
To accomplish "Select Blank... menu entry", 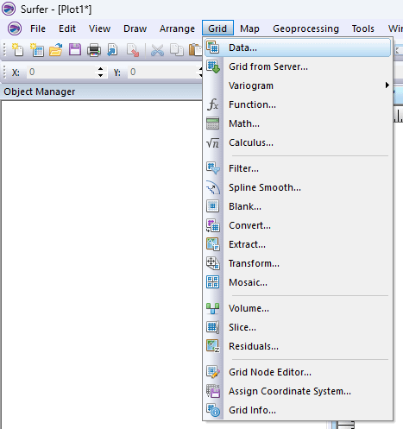I will pyautogui.click(x=298, y=206).
